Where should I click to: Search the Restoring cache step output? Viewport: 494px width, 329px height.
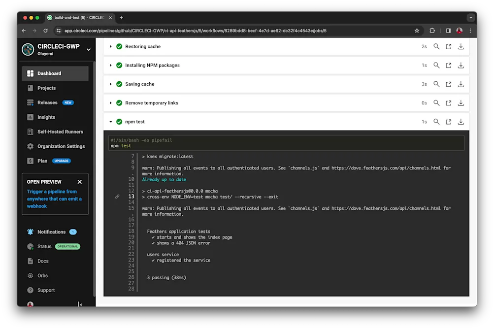[436, 46]
